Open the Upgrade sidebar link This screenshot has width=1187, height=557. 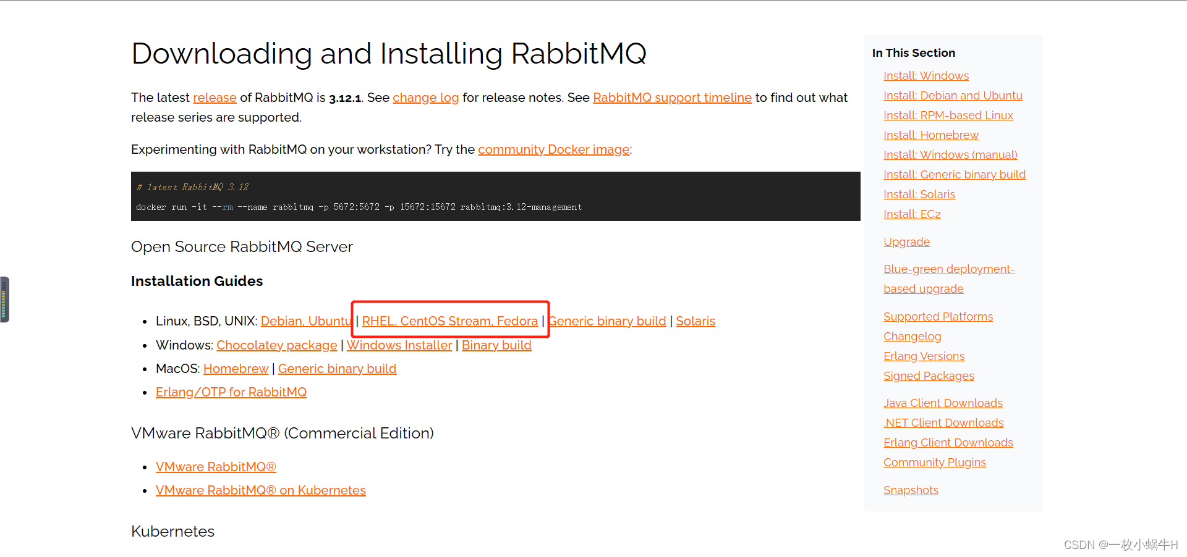(x=906, y=242)
